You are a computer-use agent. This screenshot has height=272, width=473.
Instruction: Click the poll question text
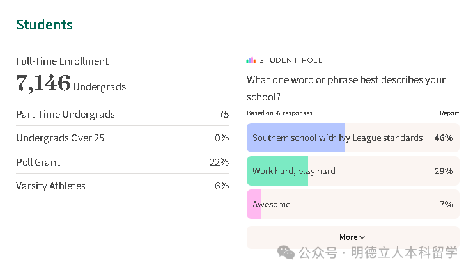click(x=346, y=88)
